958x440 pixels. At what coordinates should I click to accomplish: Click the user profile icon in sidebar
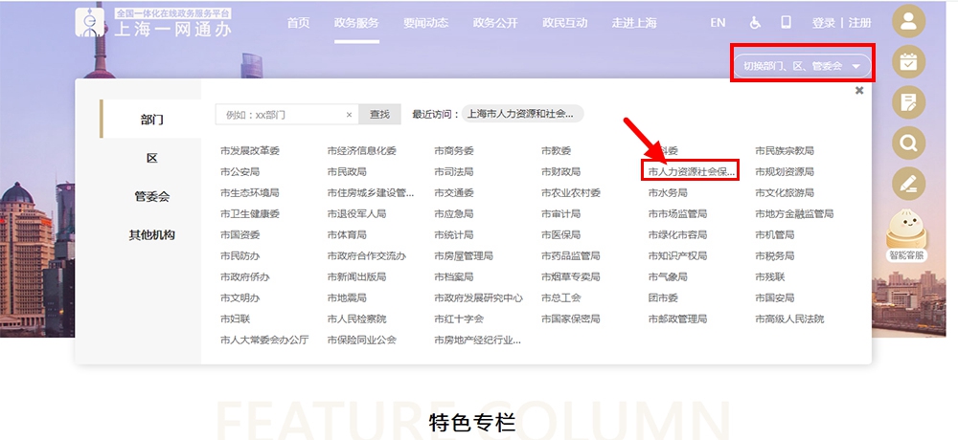click(x=908, y=22)
